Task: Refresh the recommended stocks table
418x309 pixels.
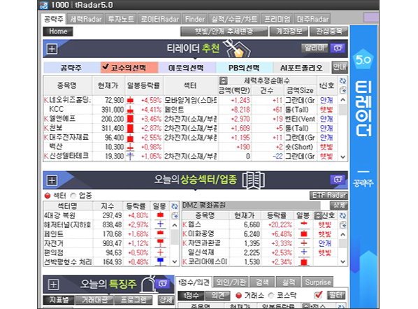Action: click(x=343, y=81)
